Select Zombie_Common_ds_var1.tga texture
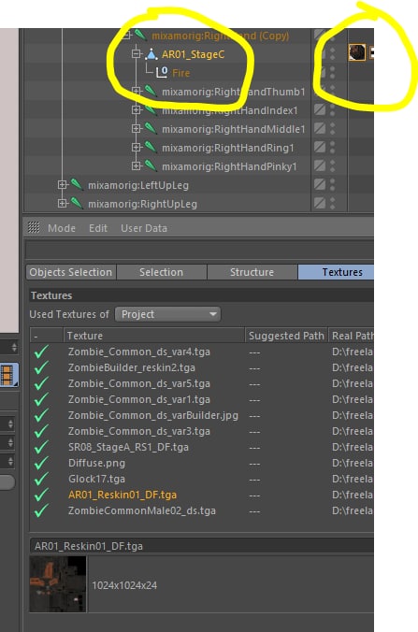The height and width of the screenshot is (632, 418). tap(139, 399)
